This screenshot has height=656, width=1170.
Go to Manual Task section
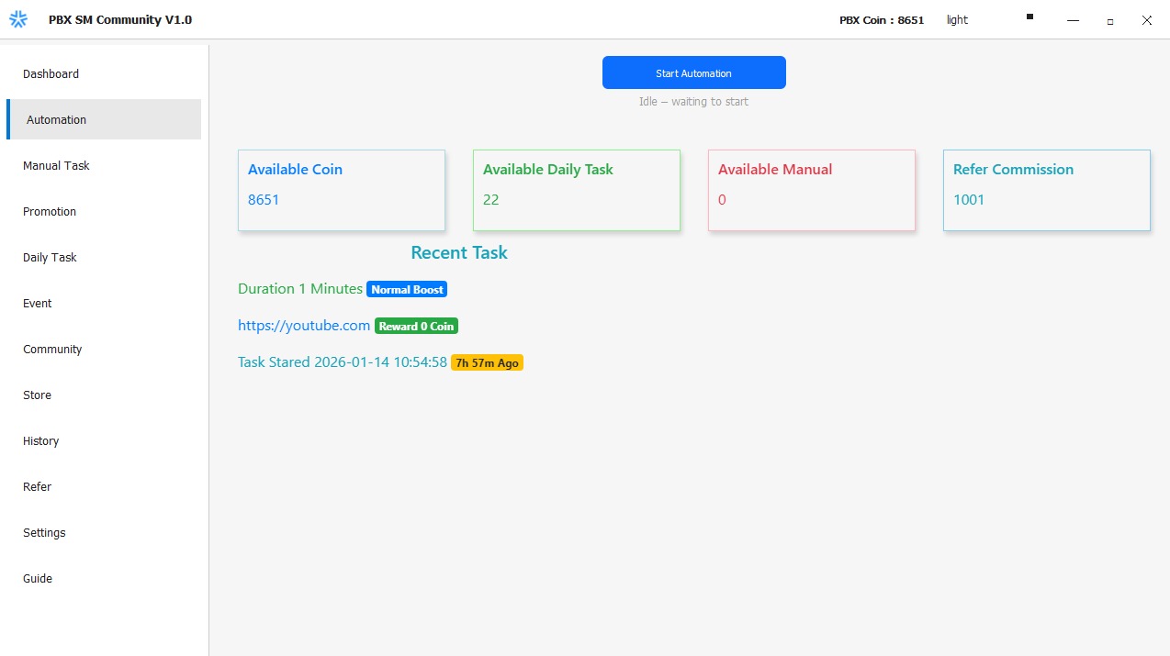coord(56,165)
